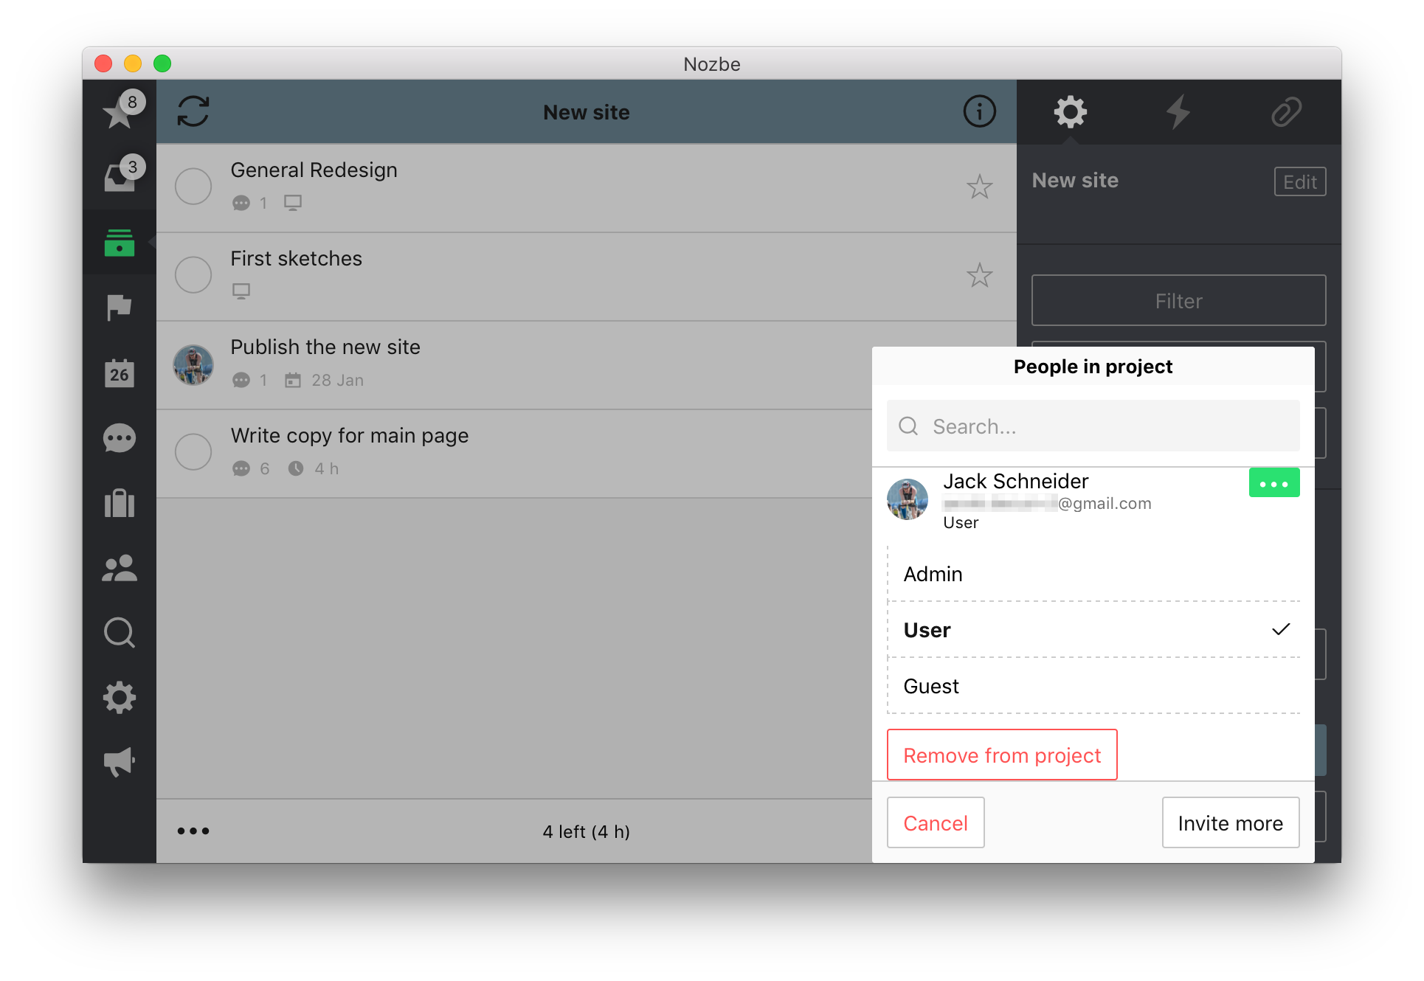This screenshot has height=981, width=1424.
Task: Select the Cancel option in dialog
Action: click(x=935, y=824)
